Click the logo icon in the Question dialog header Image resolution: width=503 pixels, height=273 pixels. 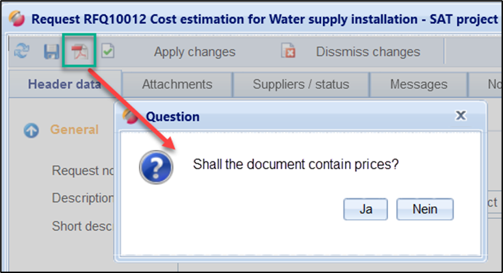[131, 116]
